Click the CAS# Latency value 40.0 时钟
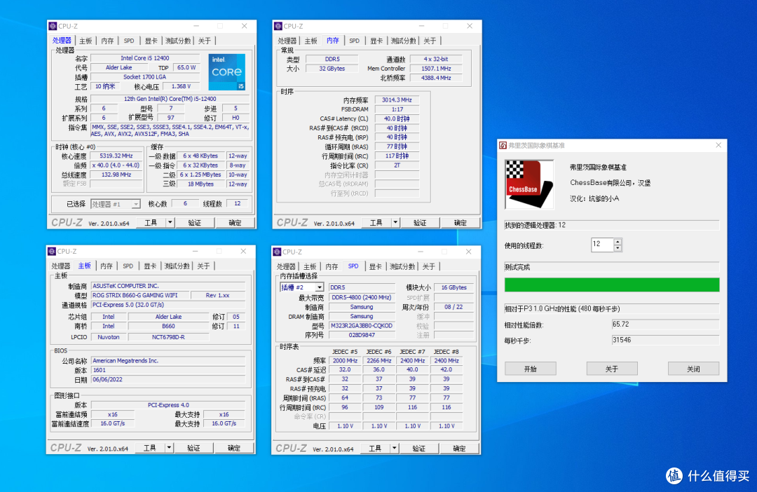Image resolution: width=757 pixels, height=492 pixels. (397, 118)
